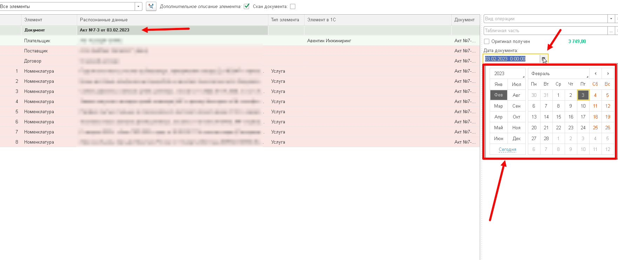Click the 'Сегодня' link in calendar
618x260 pixels.
pyautogui.click(x=508, y=149)
